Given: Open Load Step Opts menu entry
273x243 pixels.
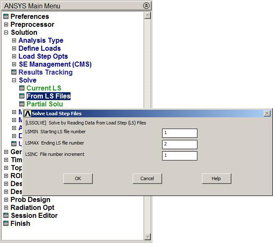Looking at the screenshot, I should coord(43,57).
